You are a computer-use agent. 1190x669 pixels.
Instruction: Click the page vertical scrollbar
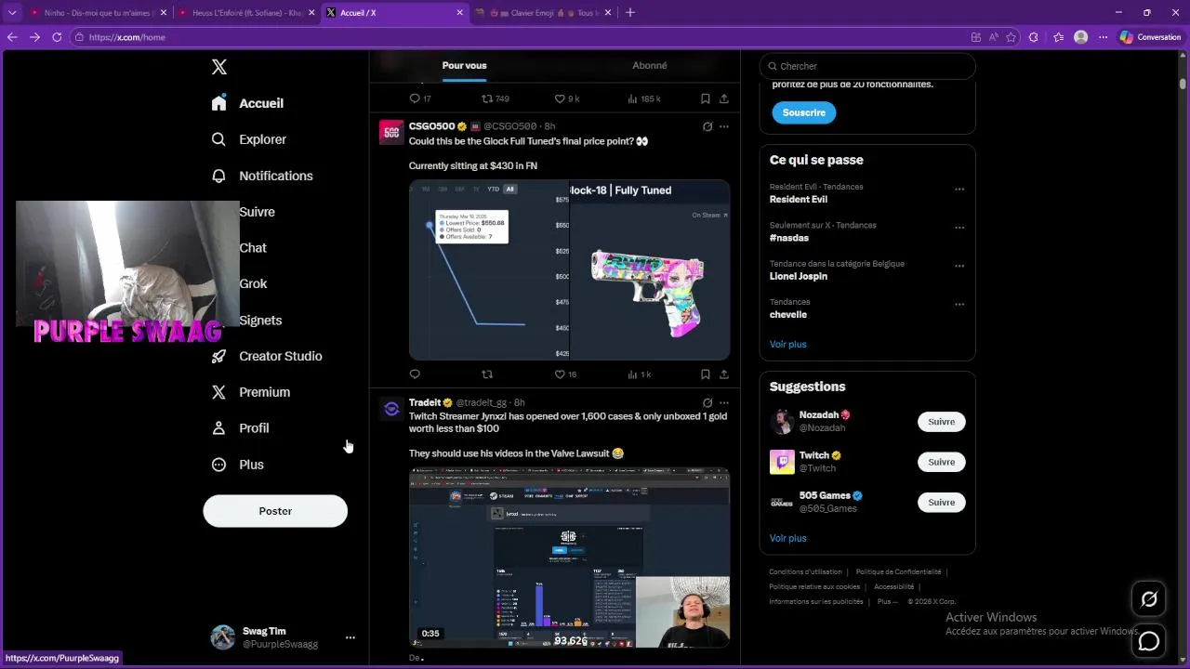(1183, 84)
